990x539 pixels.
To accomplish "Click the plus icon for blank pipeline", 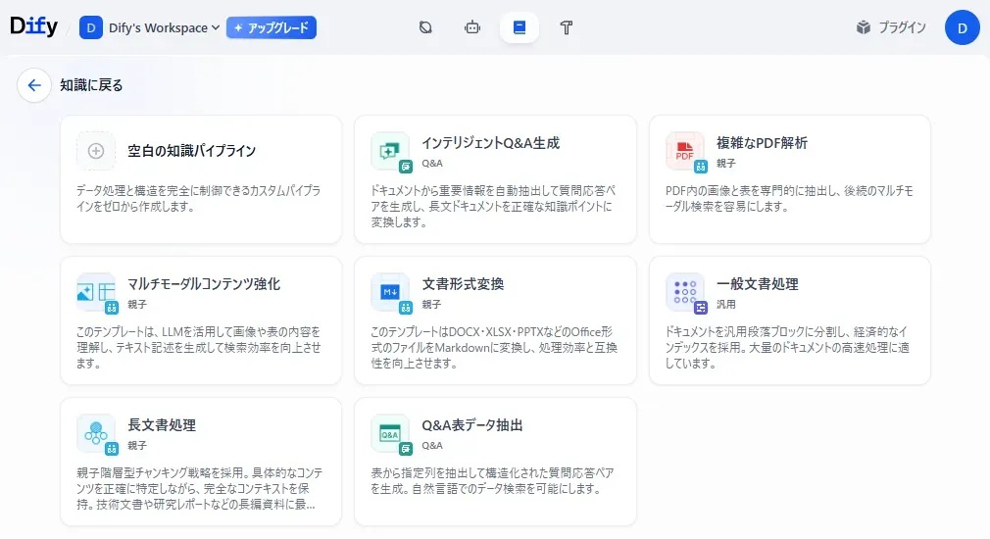I will [x=96, y=151].
